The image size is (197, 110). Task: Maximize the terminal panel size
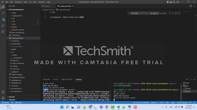tap(192, 79)
